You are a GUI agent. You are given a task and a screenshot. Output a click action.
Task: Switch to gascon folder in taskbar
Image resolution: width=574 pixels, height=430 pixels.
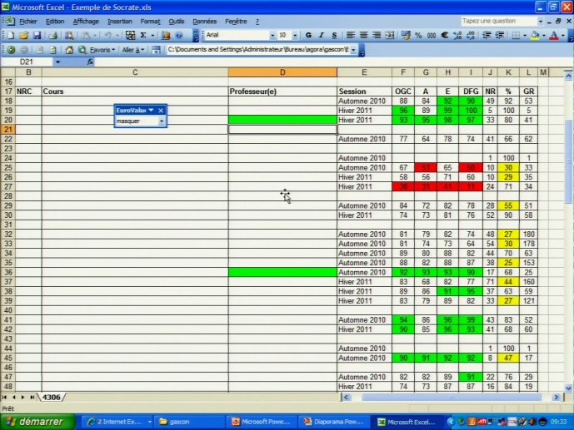(188, 422)
